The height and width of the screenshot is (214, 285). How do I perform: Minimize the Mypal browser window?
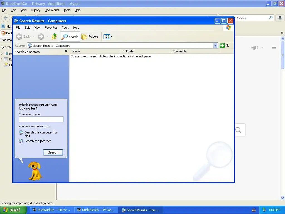coord(269,3)
